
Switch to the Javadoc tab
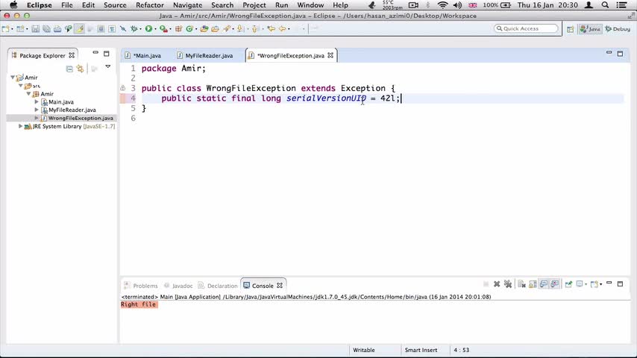(x=178, y=286)
